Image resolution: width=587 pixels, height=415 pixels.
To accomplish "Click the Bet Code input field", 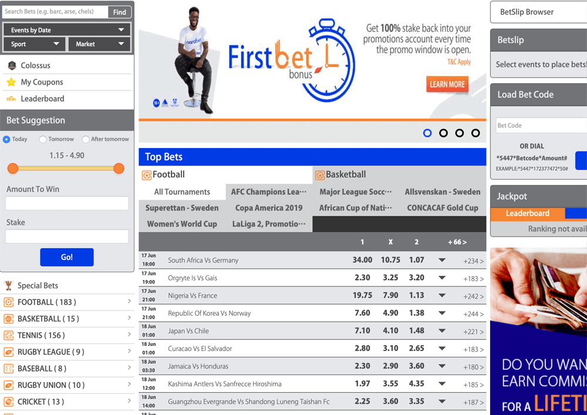I will [541, 126].
